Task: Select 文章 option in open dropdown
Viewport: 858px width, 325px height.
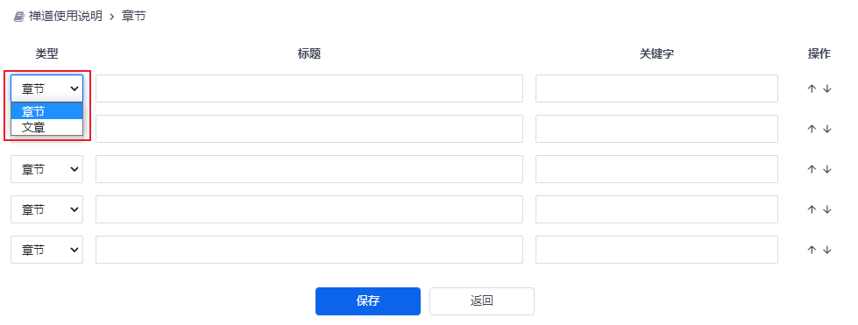Action: pyautogui.click(x=47, y=128)
